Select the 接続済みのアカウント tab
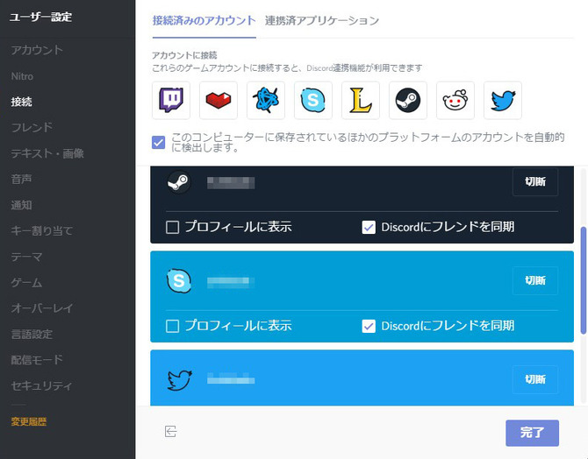Image resolution: width=588 pixels, height=459 pixels. [x=204, y=20]
